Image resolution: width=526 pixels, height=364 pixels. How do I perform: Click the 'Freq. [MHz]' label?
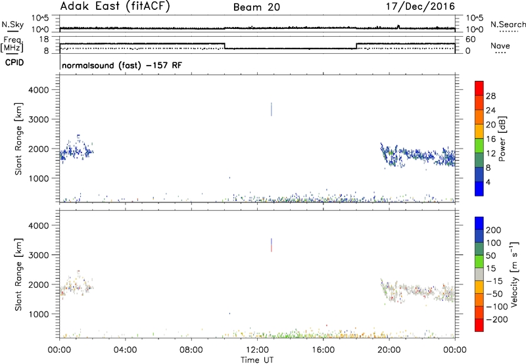click(x=12, y=44)
